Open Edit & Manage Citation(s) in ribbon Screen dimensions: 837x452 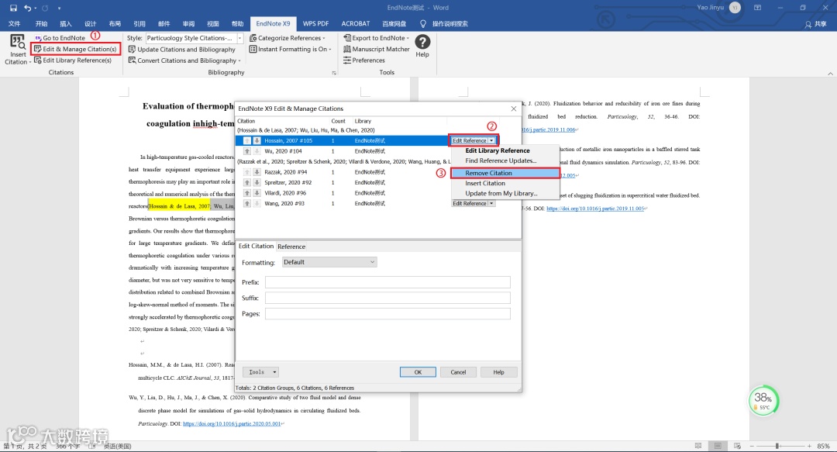pos(75,49)
